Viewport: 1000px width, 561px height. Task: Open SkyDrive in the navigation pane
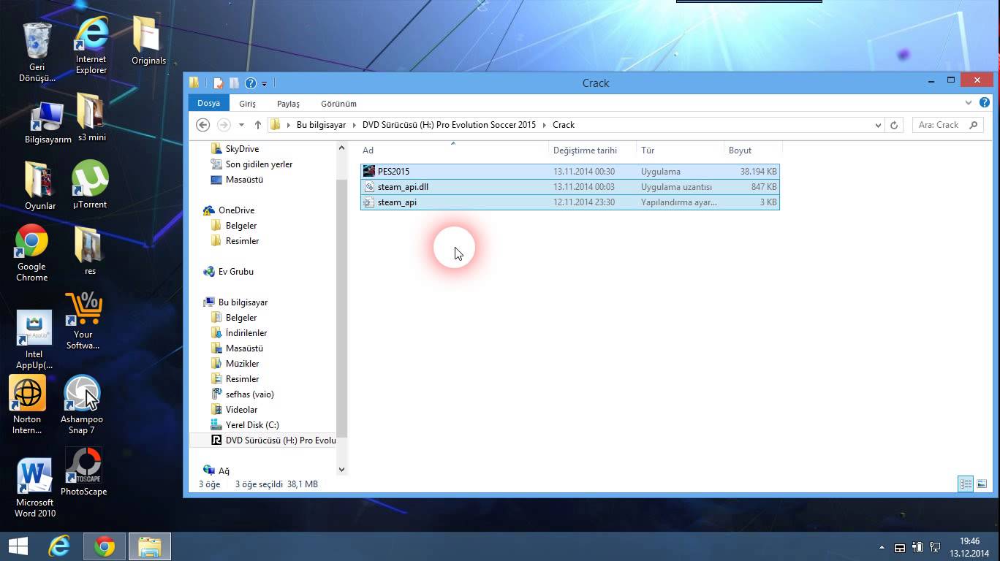242,149
